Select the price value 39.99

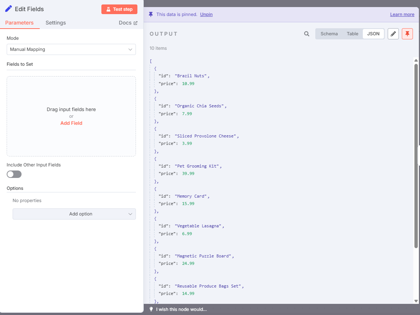[188, 173]
